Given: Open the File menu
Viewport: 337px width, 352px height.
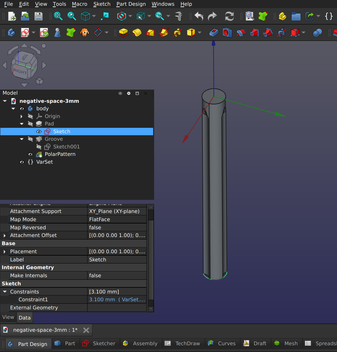Looking at the screenshot, I should 8,4.
